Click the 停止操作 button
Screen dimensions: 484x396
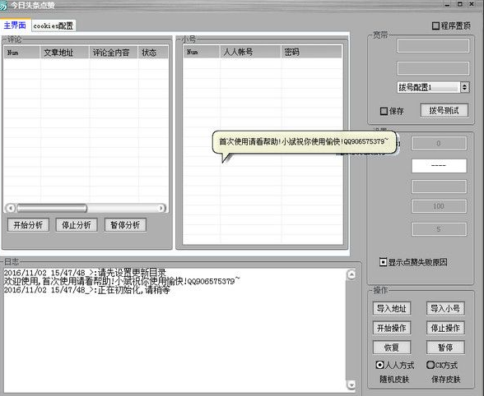(x=445, y=328)
